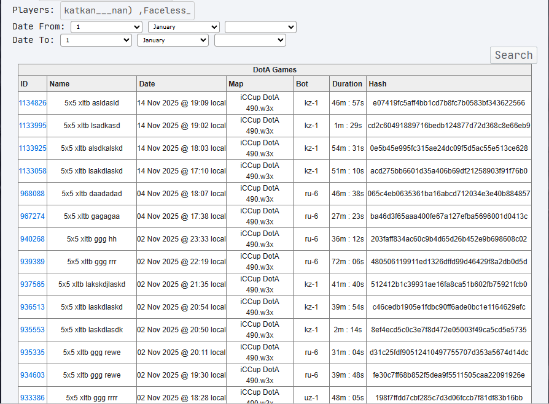Open game ID 968088 link

tap(33, 194)
